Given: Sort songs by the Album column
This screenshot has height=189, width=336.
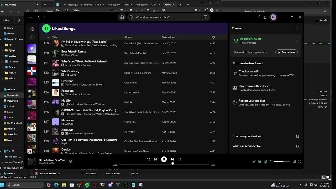Looking at the screenshot, I should click(128, 37).
